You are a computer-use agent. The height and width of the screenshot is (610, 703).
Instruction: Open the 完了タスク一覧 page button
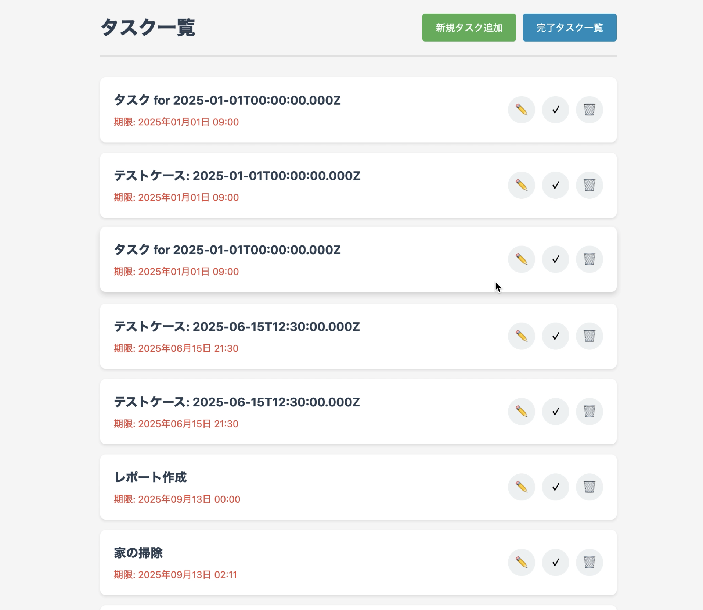pyautogui.click(x=569, y=28)
